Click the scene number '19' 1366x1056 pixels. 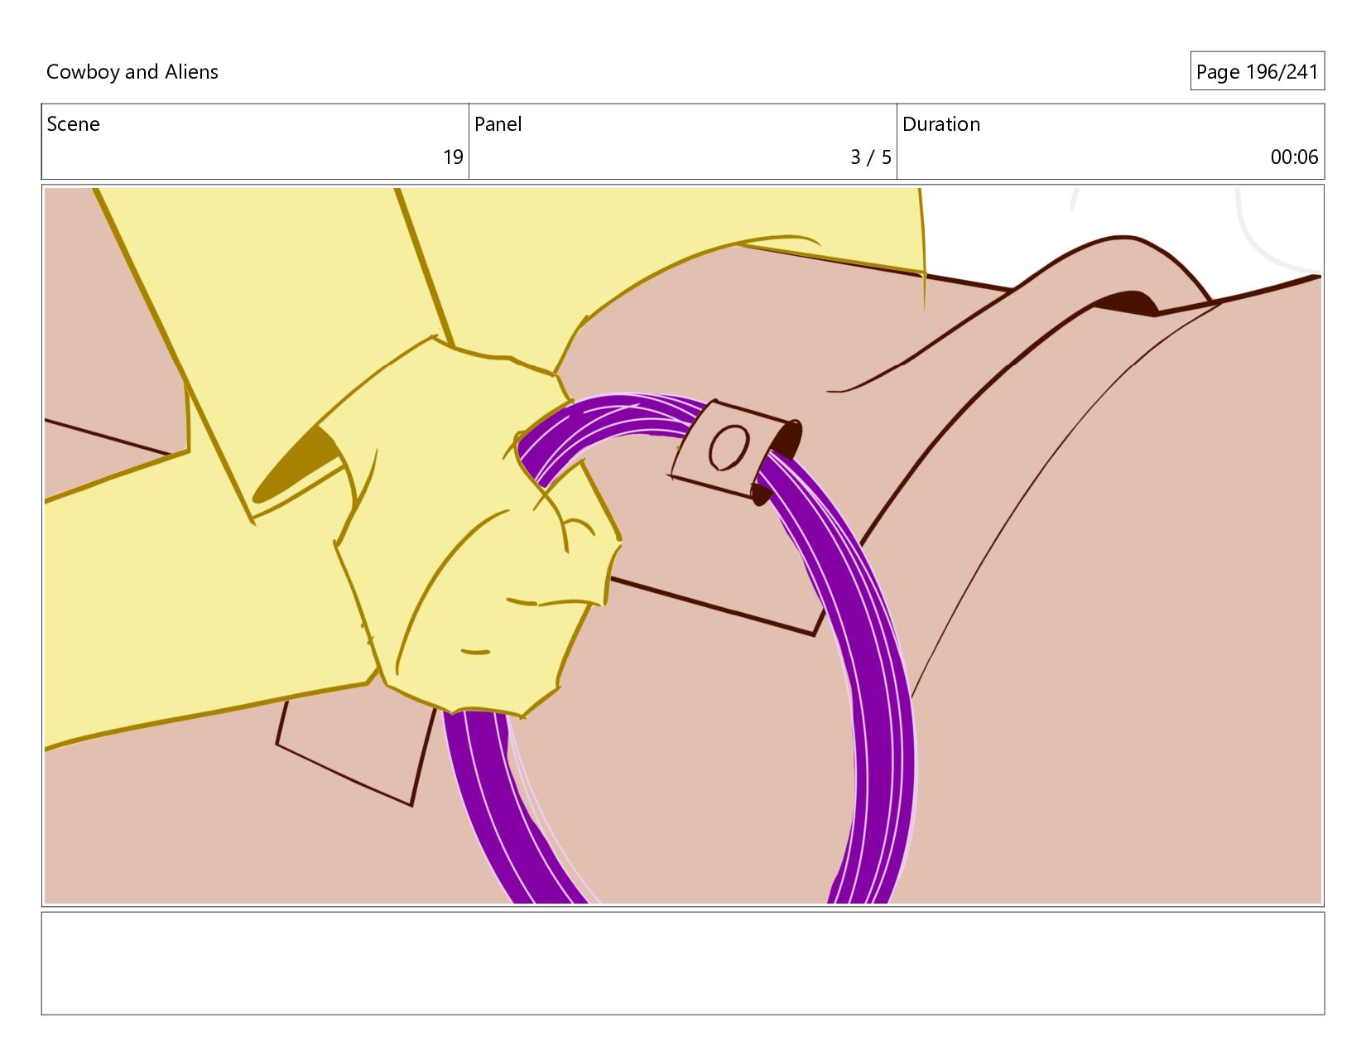[453, 157]
